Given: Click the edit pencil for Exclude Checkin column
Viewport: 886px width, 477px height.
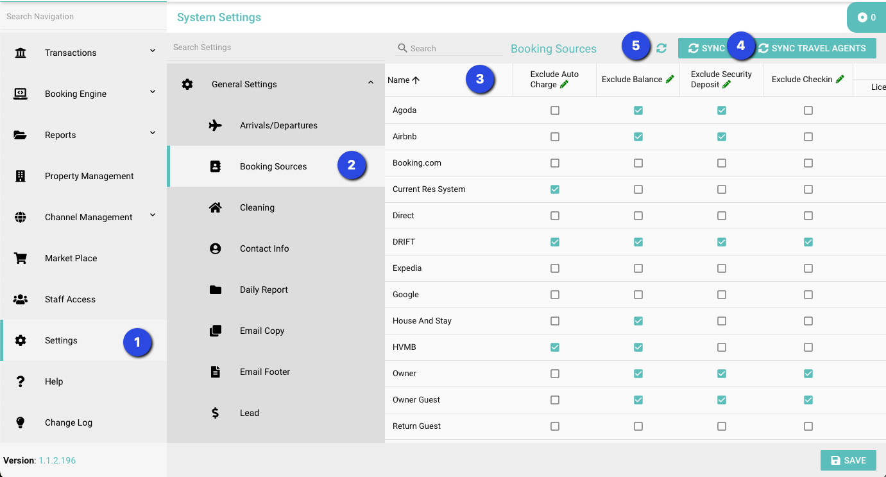Looking at the screenshot, I should pos(840,79).
